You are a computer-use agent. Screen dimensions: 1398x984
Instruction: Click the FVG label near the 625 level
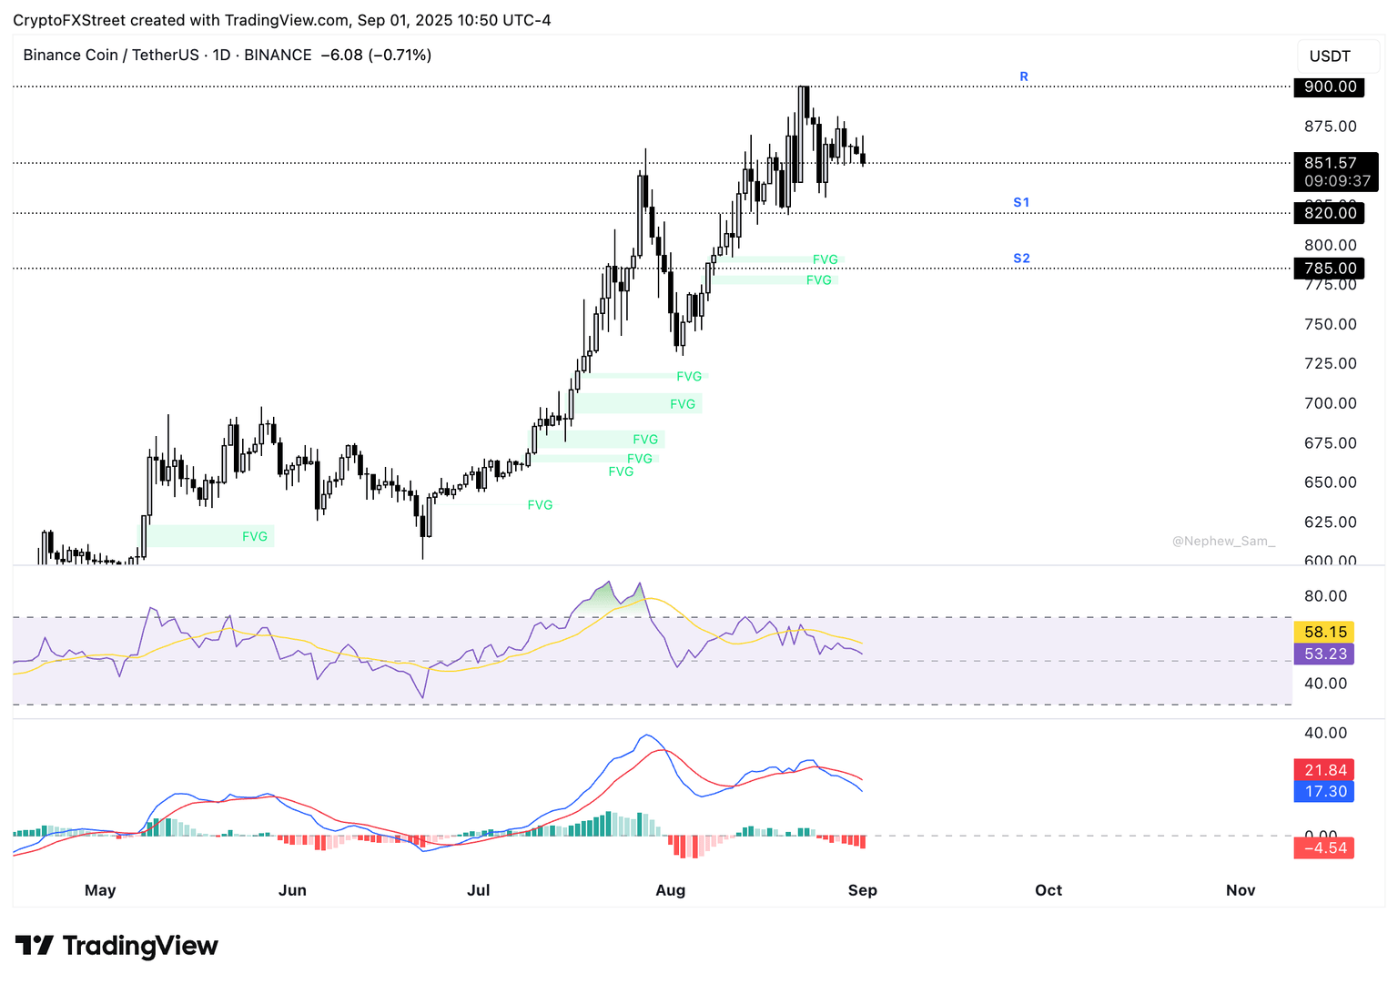tap(255, 536)
